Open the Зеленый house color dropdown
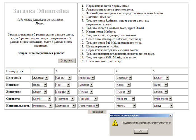 [x=124, y=77]
